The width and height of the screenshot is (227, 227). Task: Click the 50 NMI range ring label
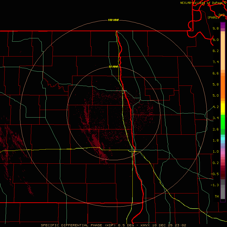pyautogui.click(x=113, y=67)
